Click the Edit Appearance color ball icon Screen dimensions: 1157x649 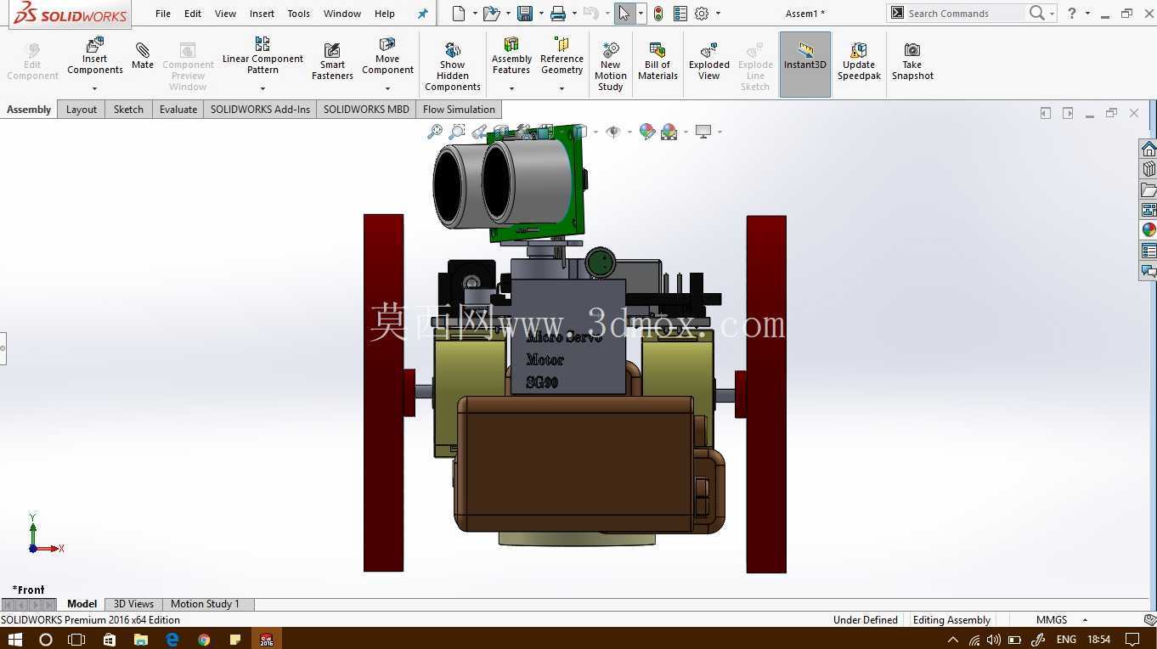tap(647, 132)
